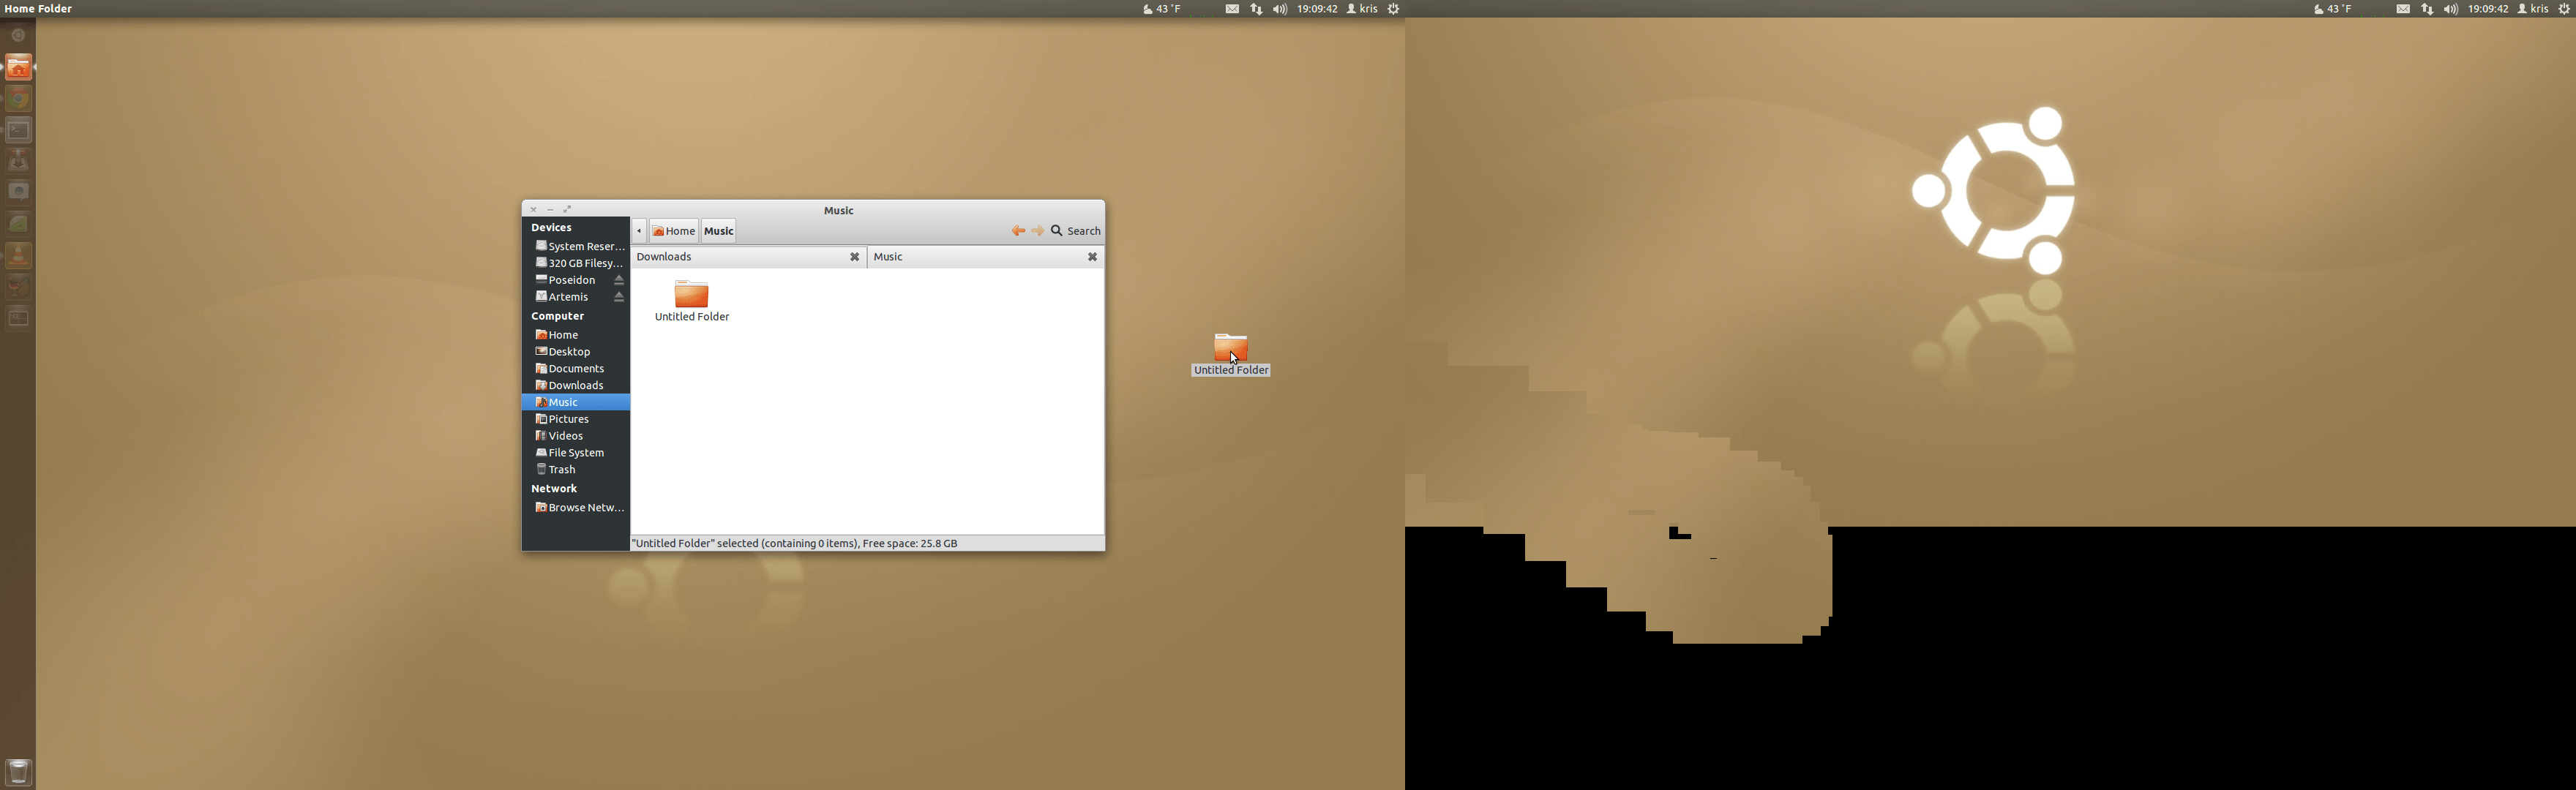
Task: Close the Music tab
Action: (1093, 257)
